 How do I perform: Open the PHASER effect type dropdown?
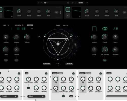point(9,96)
